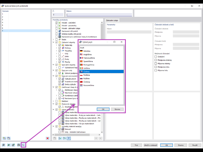Viewport: 203px width, 152px height.
Task: Select Čeština highlighted language row
Action: [101, 72]
